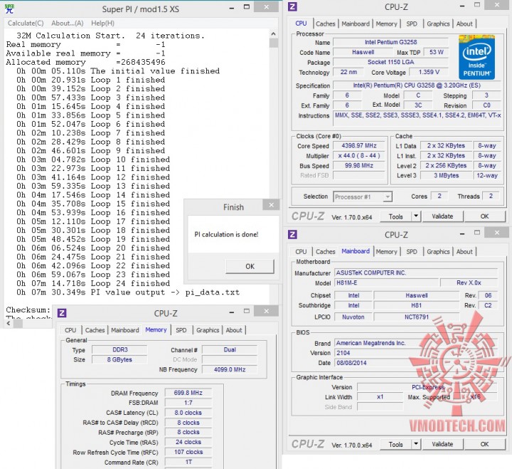512x469 pixels.
Task: Click the Super PI horizontal scroll left arrow
Action: (x=9, y=324)
